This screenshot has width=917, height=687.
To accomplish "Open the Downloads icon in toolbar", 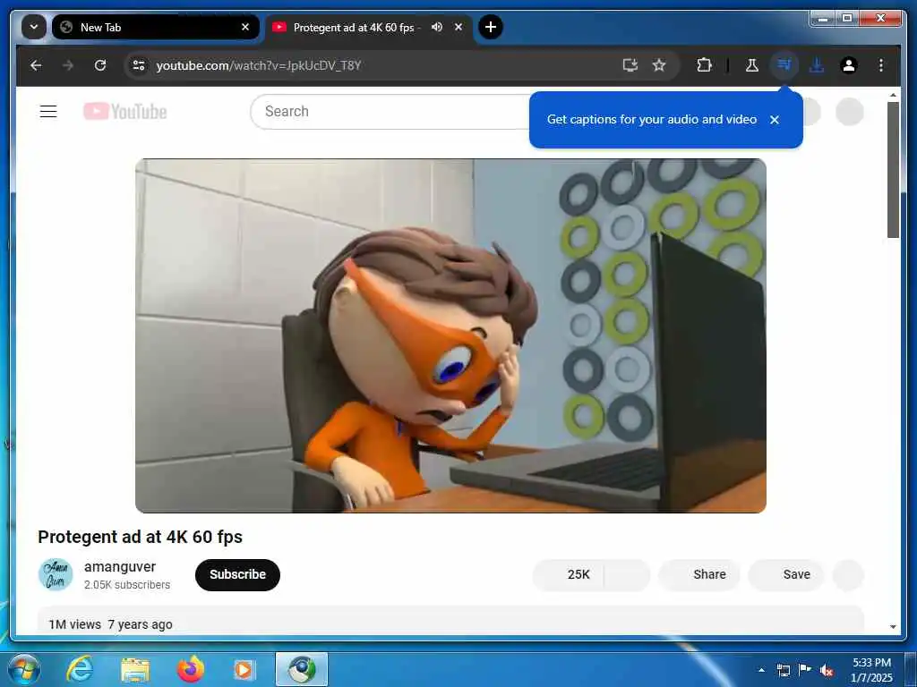I will [817, 65].
